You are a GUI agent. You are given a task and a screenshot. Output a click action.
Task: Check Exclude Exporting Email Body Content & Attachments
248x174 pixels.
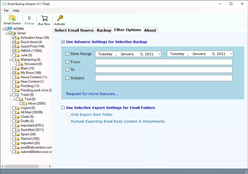pos(68,122)
